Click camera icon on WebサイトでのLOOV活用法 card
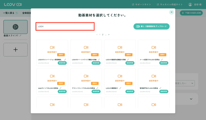206x120 pixels. click(x=52, y=76)
